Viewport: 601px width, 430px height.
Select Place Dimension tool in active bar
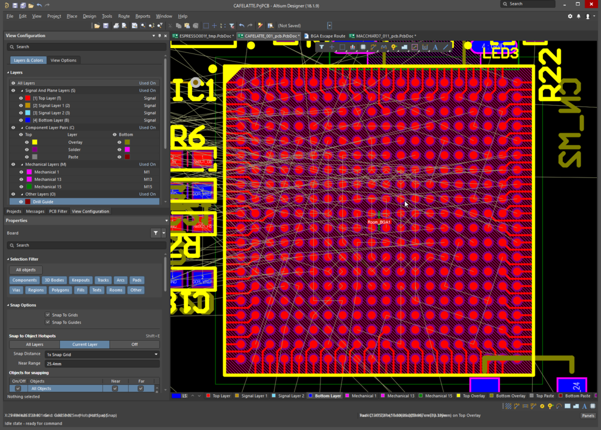425,47
